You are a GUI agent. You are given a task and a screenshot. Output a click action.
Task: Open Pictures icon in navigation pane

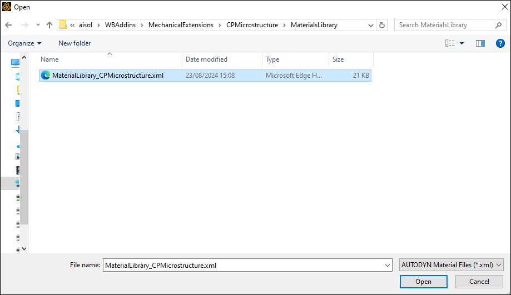(x=18, y=157)
